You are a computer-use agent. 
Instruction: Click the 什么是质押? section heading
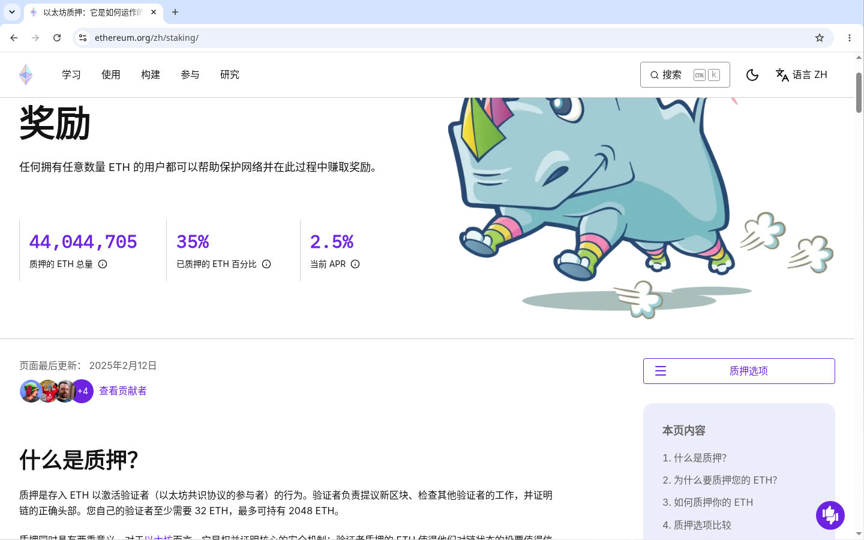click(79, 460)
